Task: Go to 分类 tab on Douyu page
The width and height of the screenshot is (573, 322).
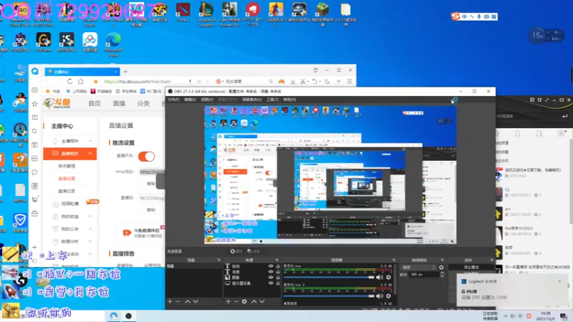Action: coord(143,104)
